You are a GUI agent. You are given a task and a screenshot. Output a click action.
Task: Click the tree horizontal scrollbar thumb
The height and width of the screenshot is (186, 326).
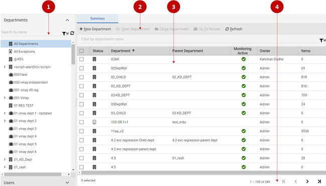[x=33, y=174]
